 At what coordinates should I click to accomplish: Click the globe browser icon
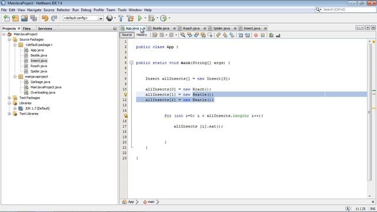[110, 18]
